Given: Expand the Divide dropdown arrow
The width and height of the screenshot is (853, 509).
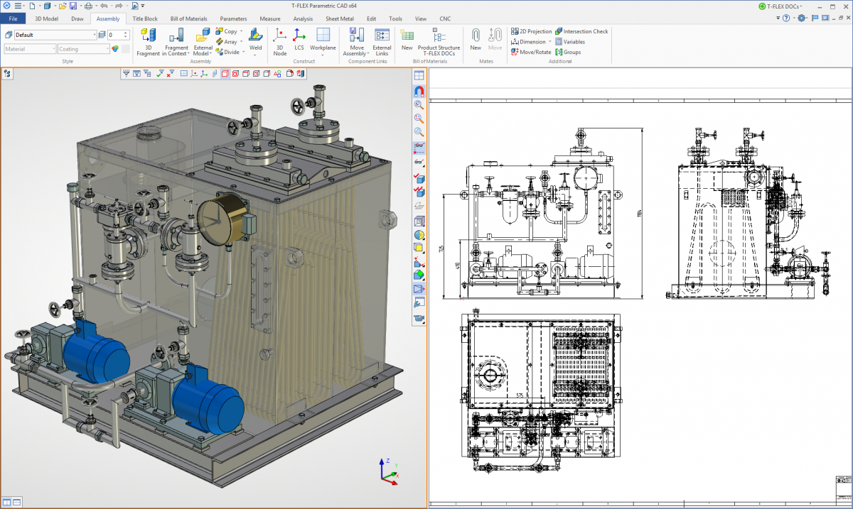Looking at the screenshot, I should coord(243,52).
